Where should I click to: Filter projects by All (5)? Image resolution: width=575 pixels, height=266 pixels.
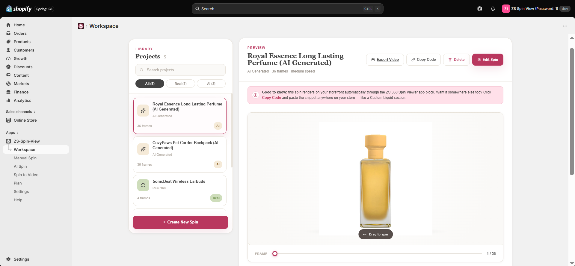point(150,84)
